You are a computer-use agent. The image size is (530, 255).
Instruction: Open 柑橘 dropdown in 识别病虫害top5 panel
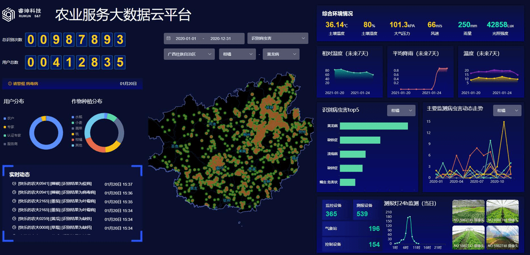coord(401,110)
